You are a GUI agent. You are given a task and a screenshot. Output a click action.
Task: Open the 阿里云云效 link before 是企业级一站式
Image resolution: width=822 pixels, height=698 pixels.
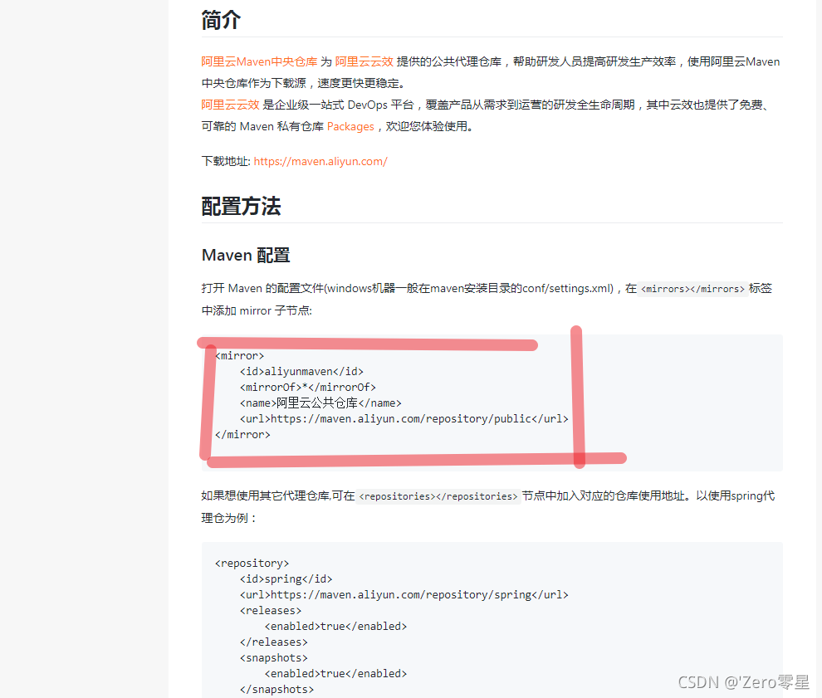(230, 105)
